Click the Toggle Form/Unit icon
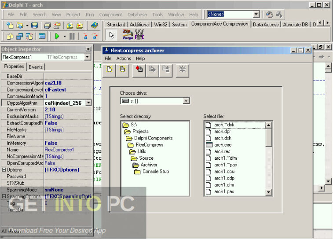 click(x=29, y=37)
